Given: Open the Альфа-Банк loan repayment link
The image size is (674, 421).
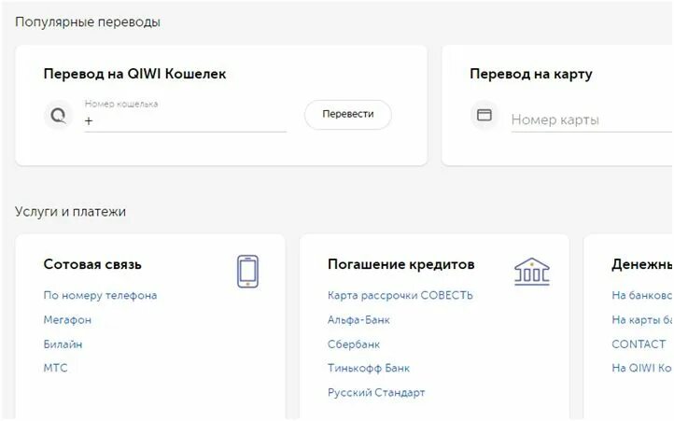Looking at the screenshot, I should tap(358, 320).
